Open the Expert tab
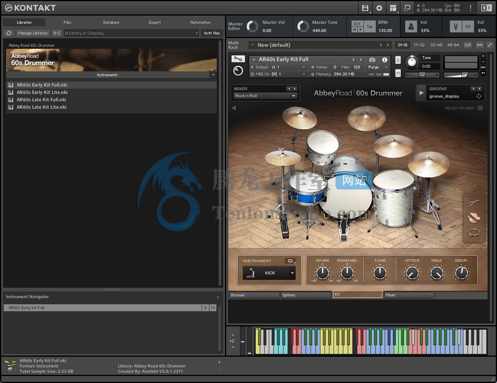This screenshot has height=383, width=497. click(155, 23)
